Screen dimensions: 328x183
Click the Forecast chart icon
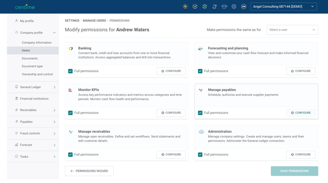(17, 144)
